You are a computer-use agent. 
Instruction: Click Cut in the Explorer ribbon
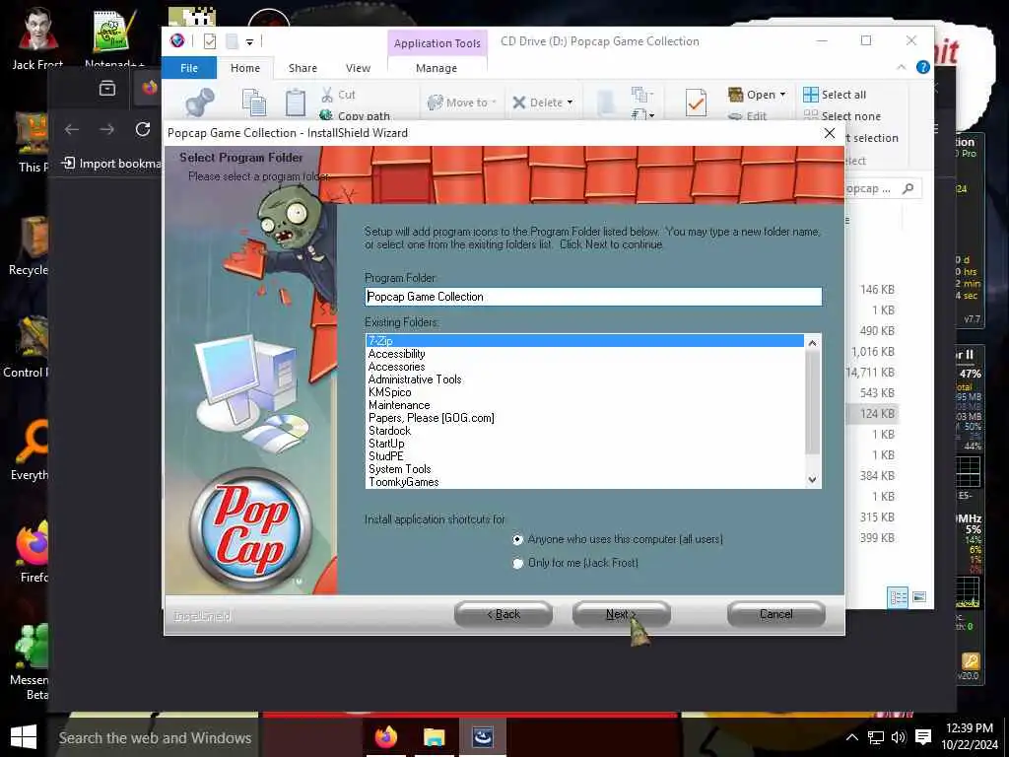(339, 95)
